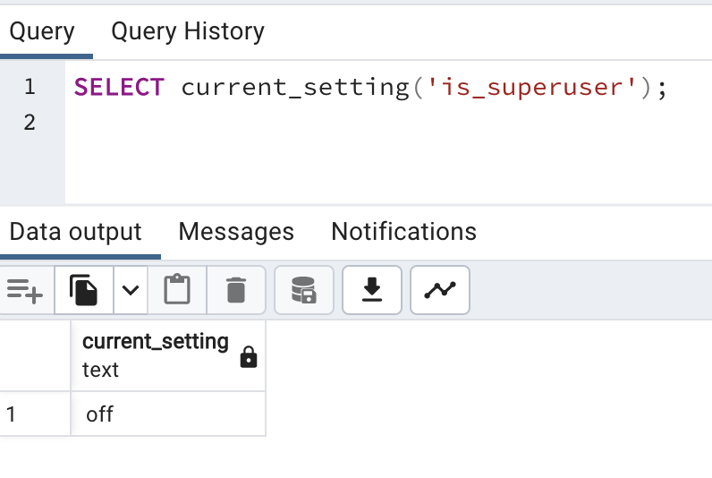Click the Paste clipboard icon
Screen dimensions: 712x478
(177, 290)
